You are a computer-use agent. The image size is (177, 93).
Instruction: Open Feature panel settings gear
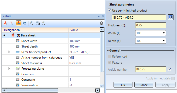[101, 23]
